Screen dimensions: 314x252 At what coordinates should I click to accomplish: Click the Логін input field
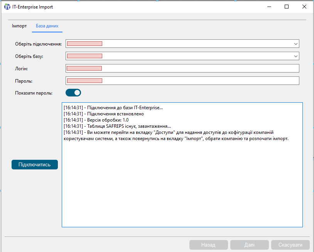point(182,69)
